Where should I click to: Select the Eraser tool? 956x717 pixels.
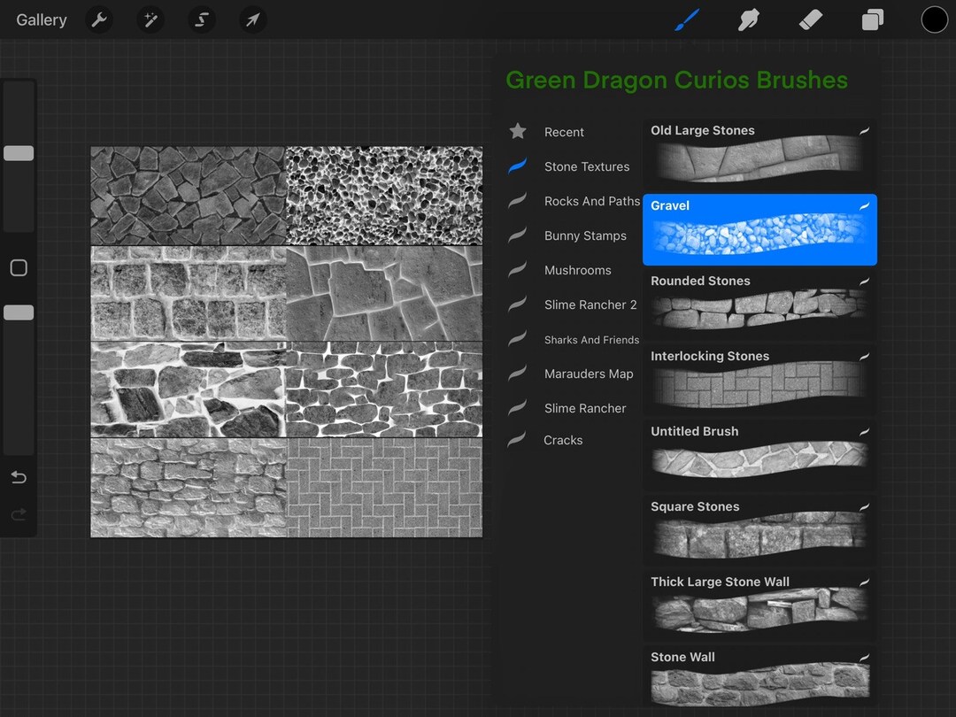pos(810,19)
